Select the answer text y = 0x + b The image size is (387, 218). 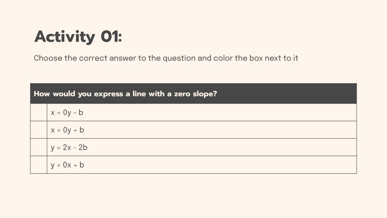point(67,165)
